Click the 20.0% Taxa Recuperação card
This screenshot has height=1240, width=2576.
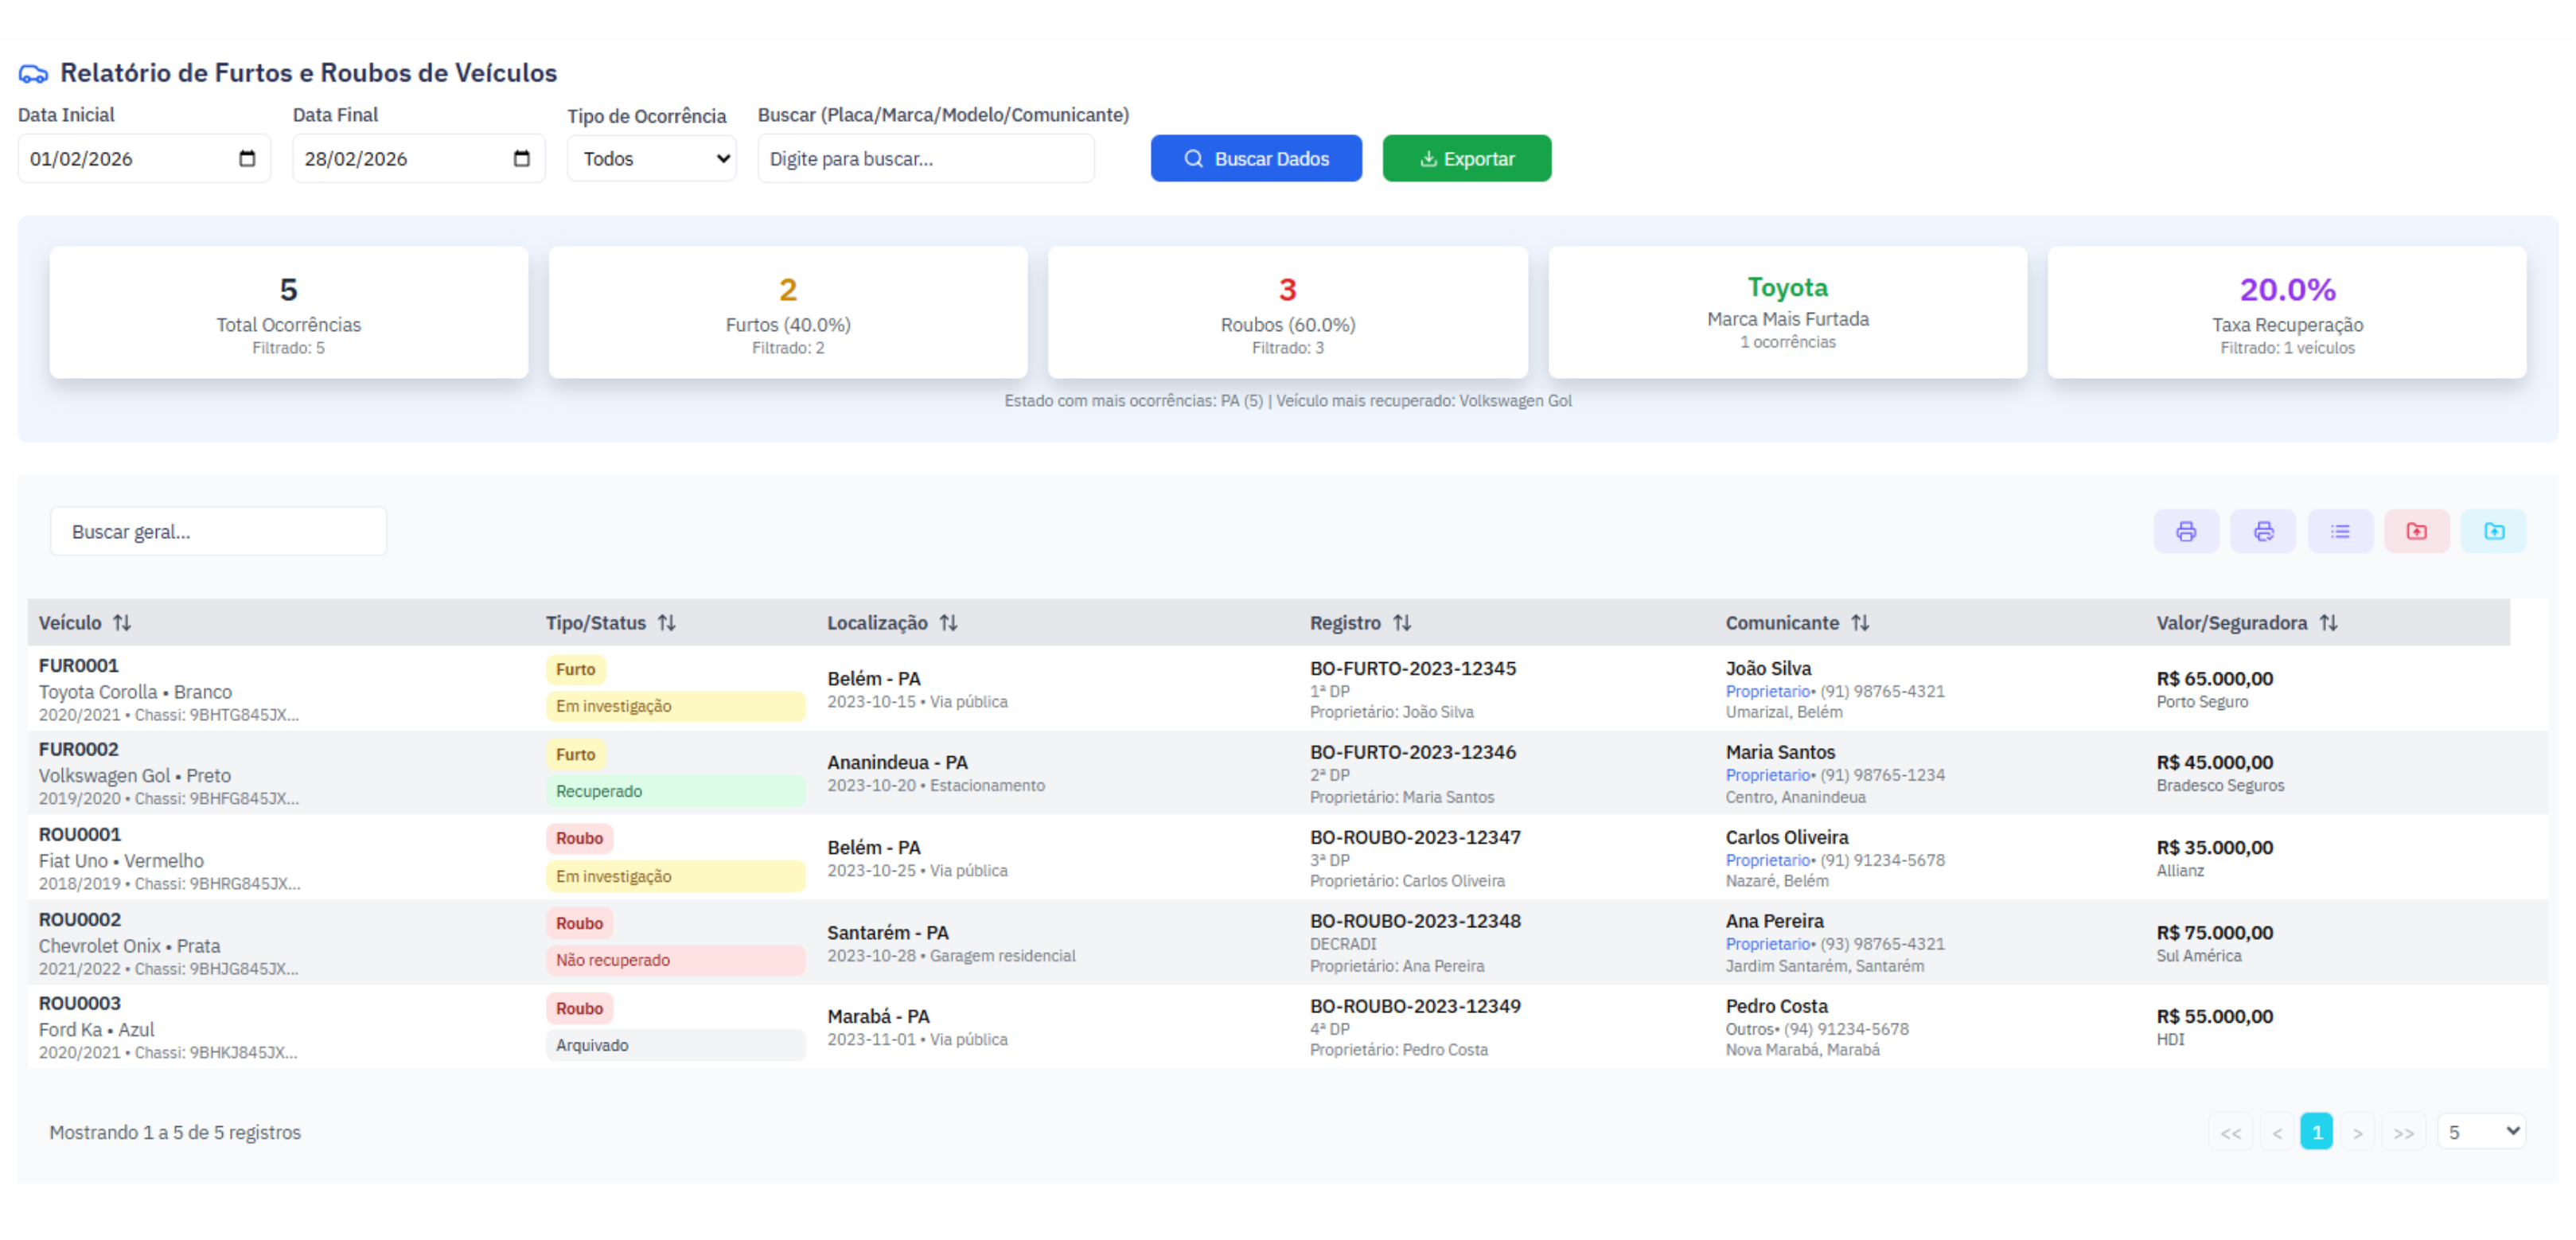click(2287, 313)
